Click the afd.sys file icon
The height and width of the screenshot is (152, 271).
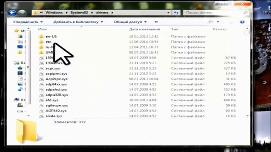[x=41, y=100]
